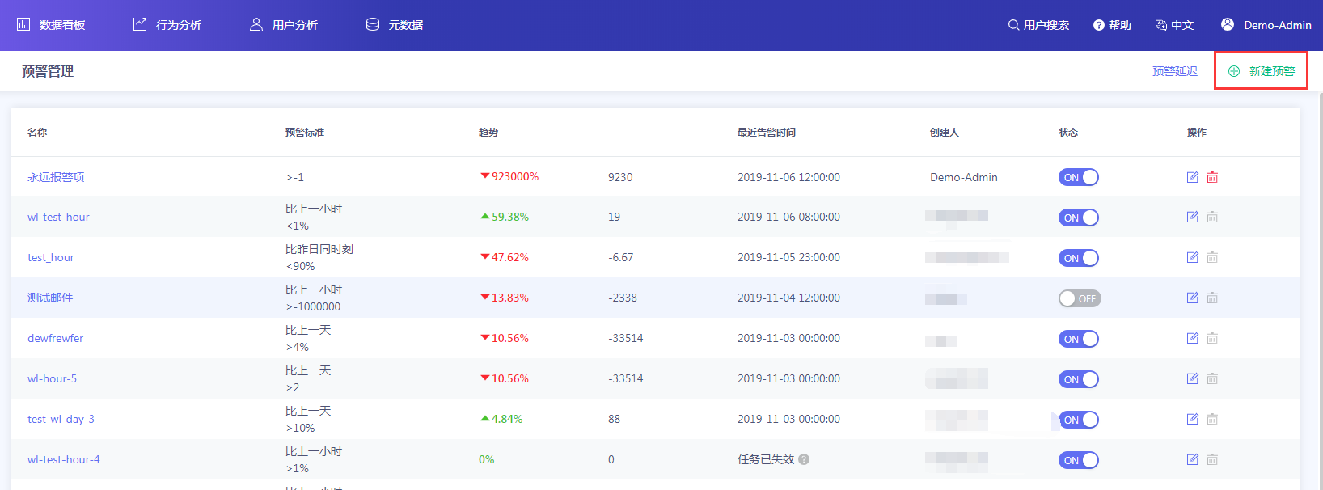
Task: Open the 帮助 help menu
Action: [1112, 25]
